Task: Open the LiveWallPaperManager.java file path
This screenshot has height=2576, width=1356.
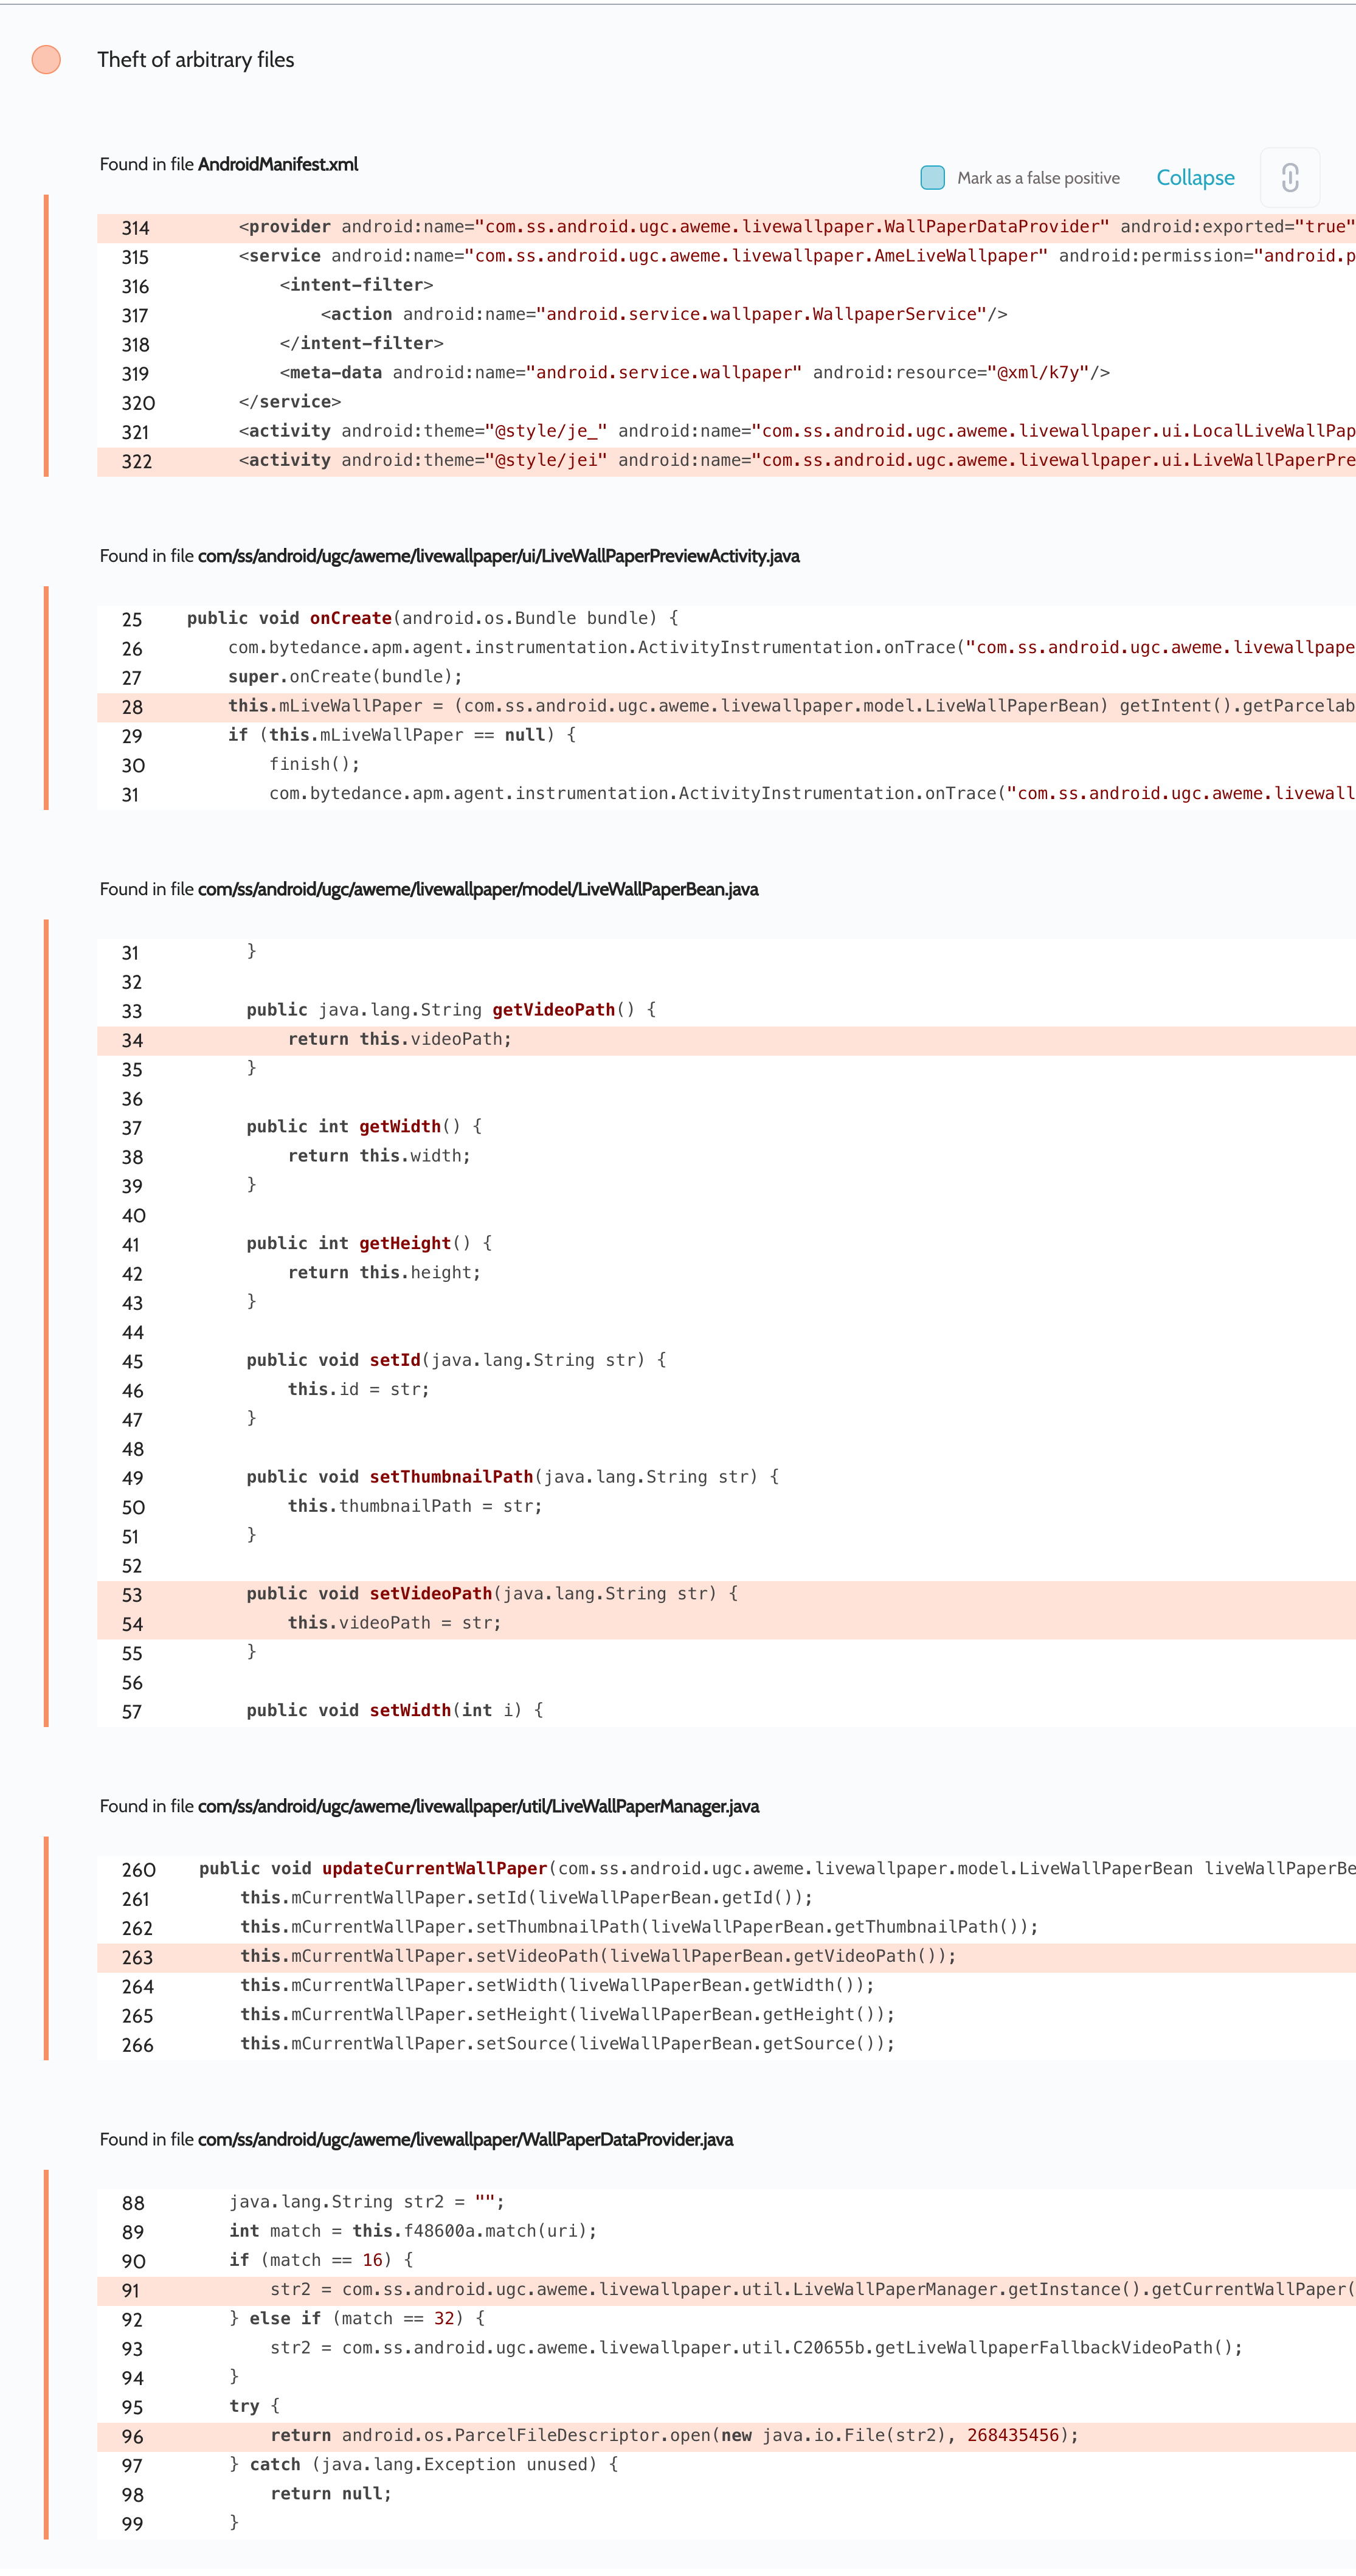Action: 478,1806
